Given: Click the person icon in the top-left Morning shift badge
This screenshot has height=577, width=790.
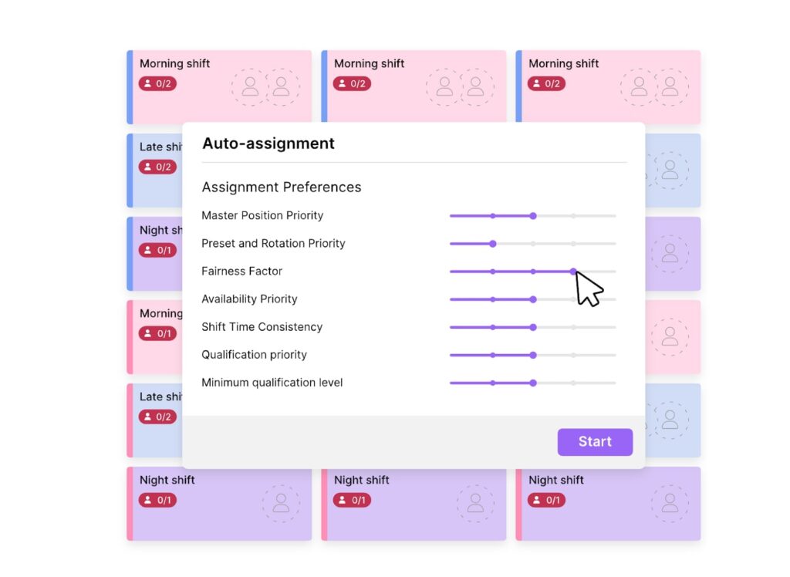Looking at the screenshot, I should coord(147,83).
